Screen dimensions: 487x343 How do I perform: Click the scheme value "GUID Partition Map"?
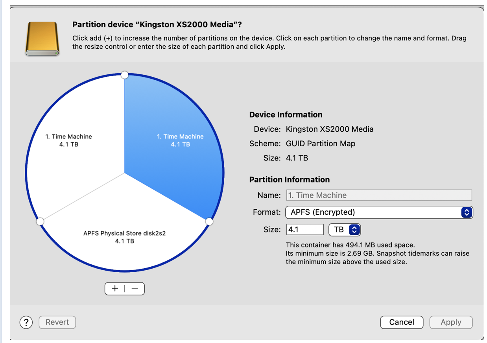321,144
